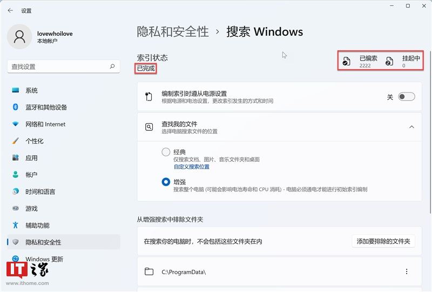Open 时间和语言 settings category
Viewport: 432px width, 292px height.
tap(63, 191)
